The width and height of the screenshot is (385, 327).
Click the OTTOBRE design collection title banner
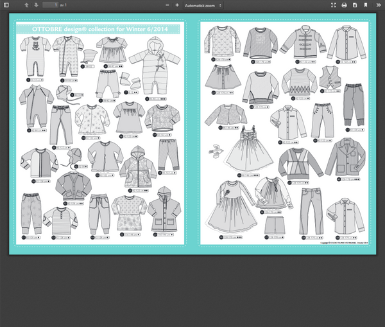pos(98,29)
